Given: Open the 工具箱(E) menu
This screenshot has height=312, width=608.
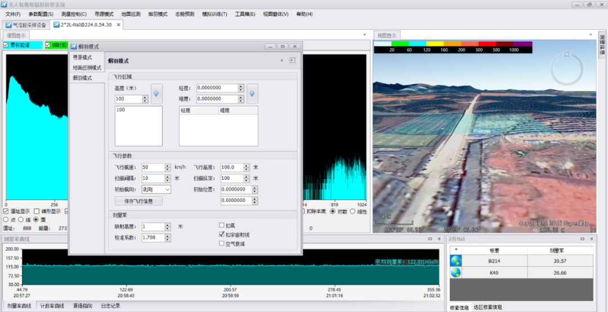Looking at the screenshot, I should click(244, 14).
